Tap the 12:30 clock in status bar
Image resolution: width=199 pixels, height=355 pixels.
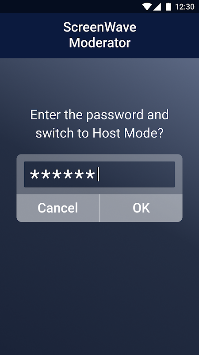coord(184,7)
